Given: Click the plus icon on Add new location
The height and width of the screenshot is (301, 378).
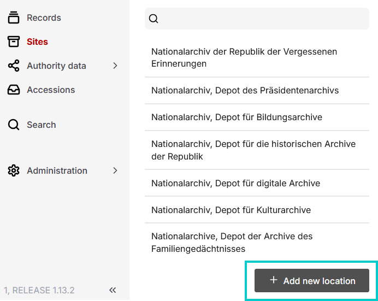Looking at the screenshot, I should pyautogui.click(x=274, y=280).
